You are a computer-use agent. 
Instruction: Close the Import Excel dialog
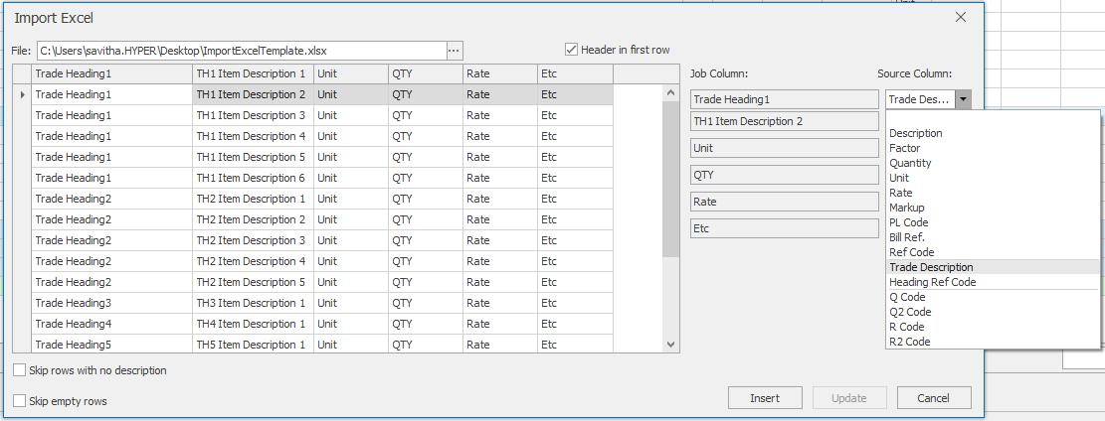pyautogui.click(x=960, y=18)
